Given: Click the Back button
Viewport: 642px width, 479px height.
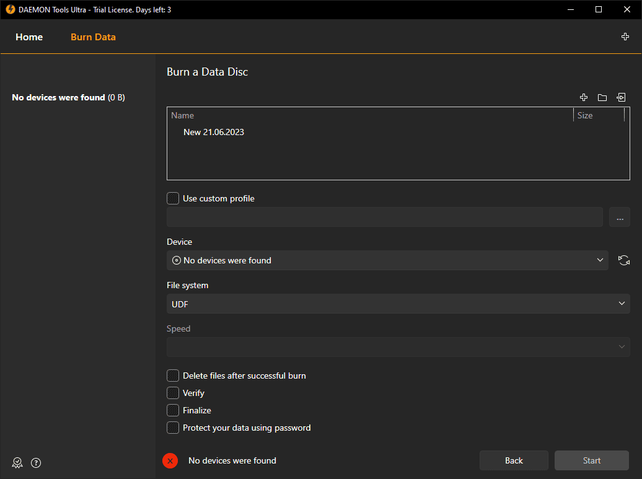Looking at the screenshot, I should click(x=514, y=460).
